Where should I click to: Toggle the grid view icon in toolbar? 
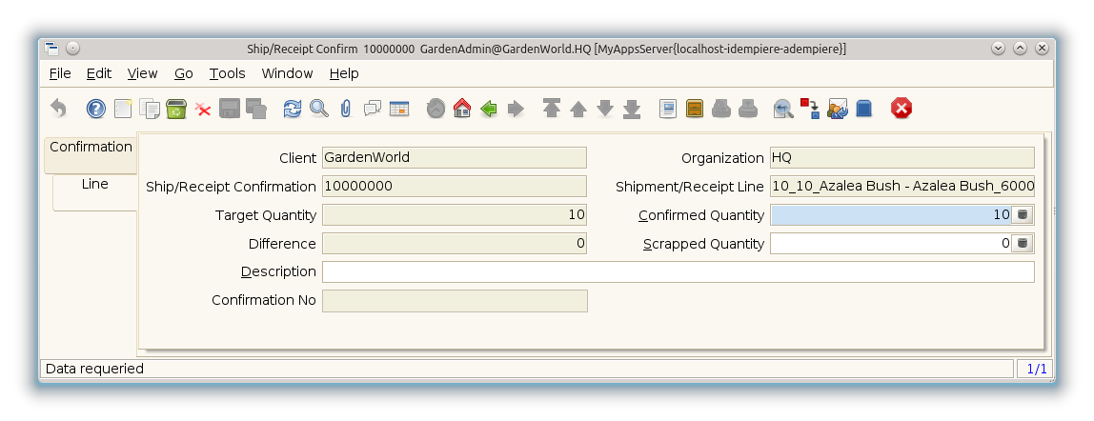pyautogui.click(x=399, y=110)
